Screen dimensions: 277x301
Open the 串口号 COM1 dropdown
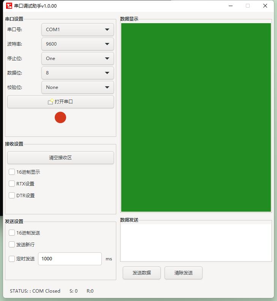click(78, 30)
